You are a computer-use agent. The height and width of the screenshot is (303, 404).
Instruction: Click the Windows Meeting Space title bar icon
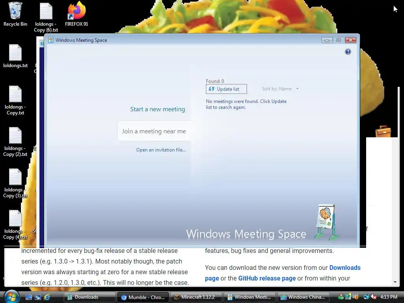51,40
